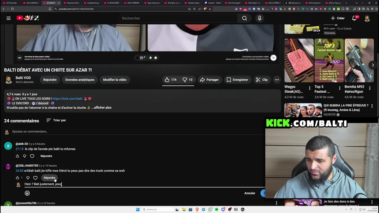Submit search with magnifier button
The width and height of the screenshot is (379, 213).
(245, 18)
